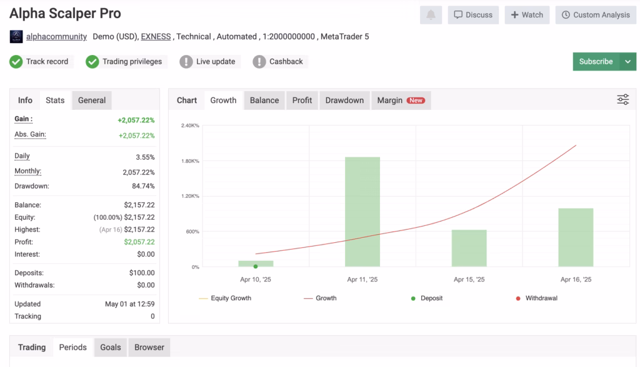Expand the Subscribe dropdown arrow
This screenshot has width=640, height=367.
[x=627, y=62]
